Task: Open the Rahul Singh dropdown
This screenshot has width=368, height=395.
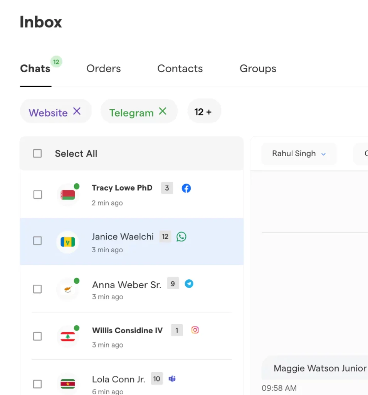Action: 299,154
